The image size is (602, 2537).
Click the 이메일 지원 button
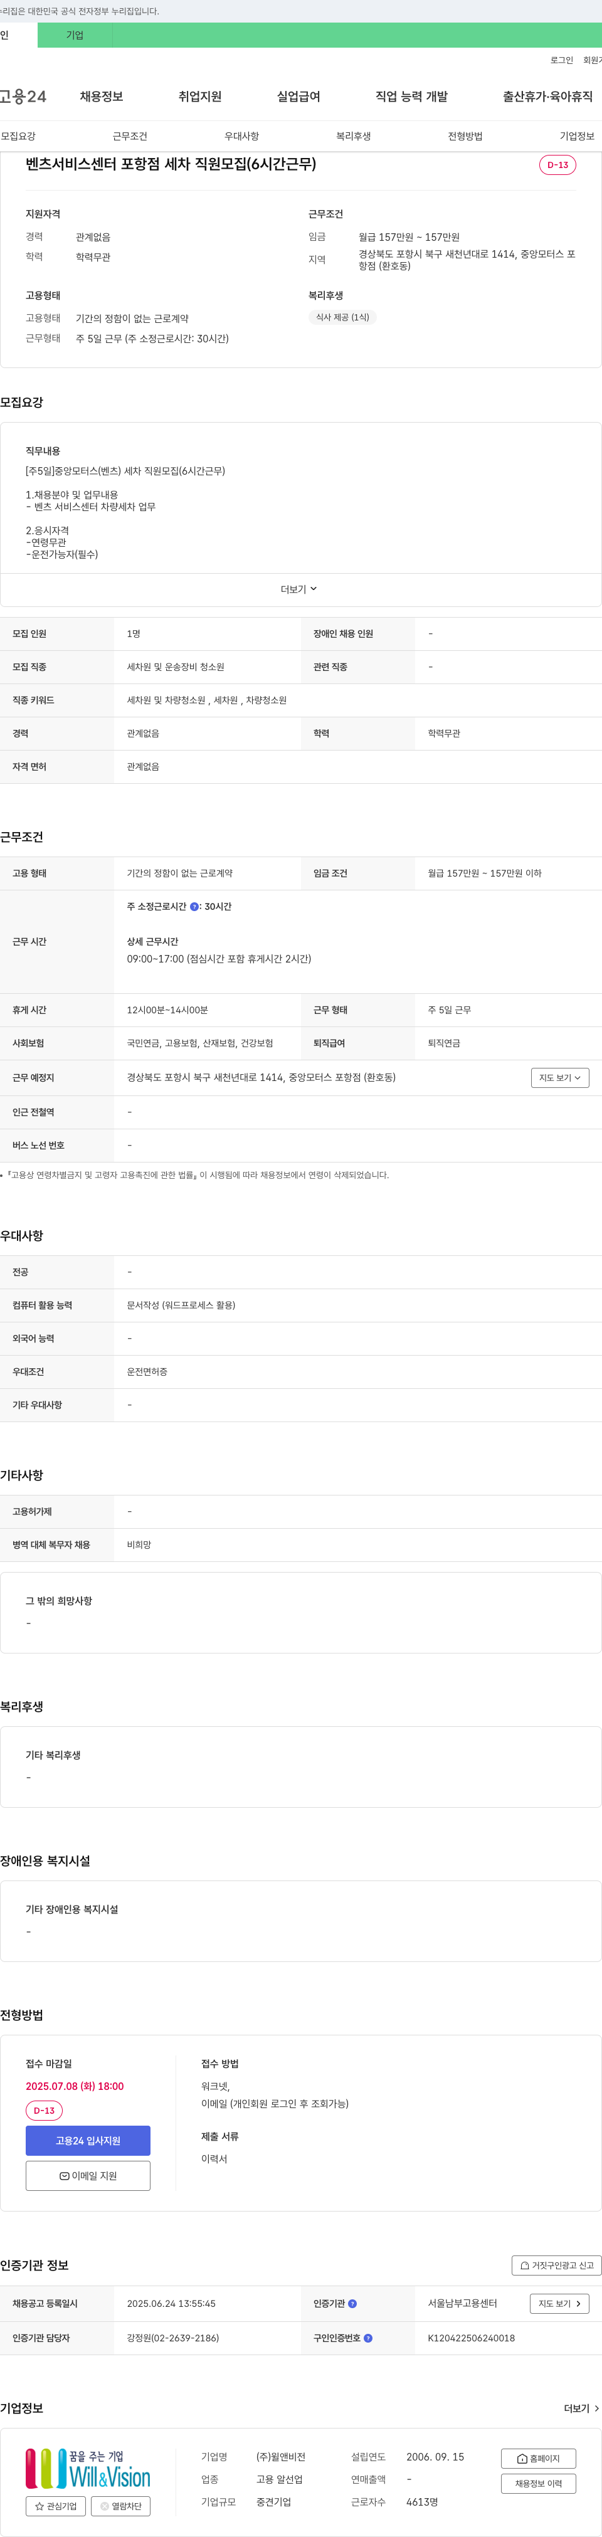(88, 2176)
